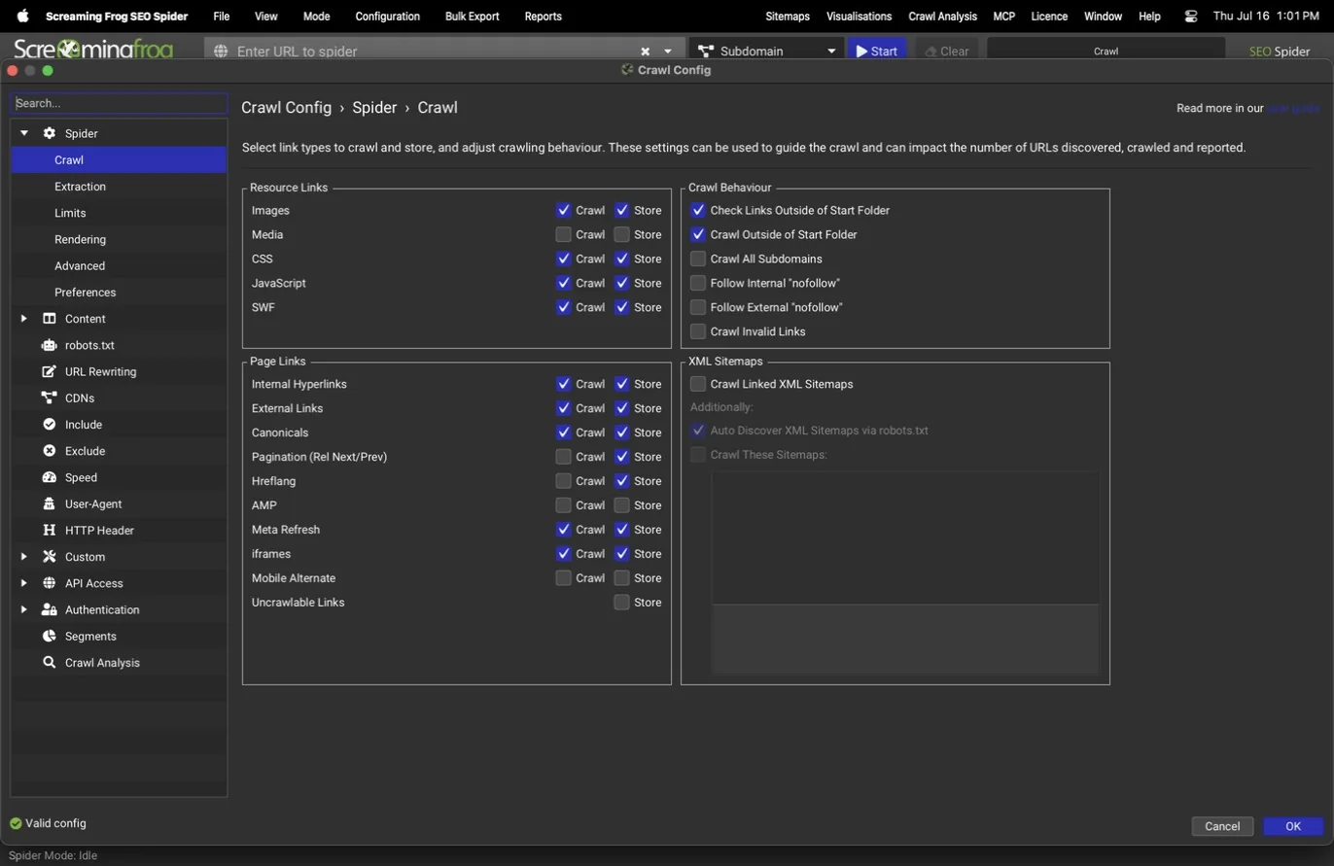Click the User-Agent spy icon

tap(49, 503)
